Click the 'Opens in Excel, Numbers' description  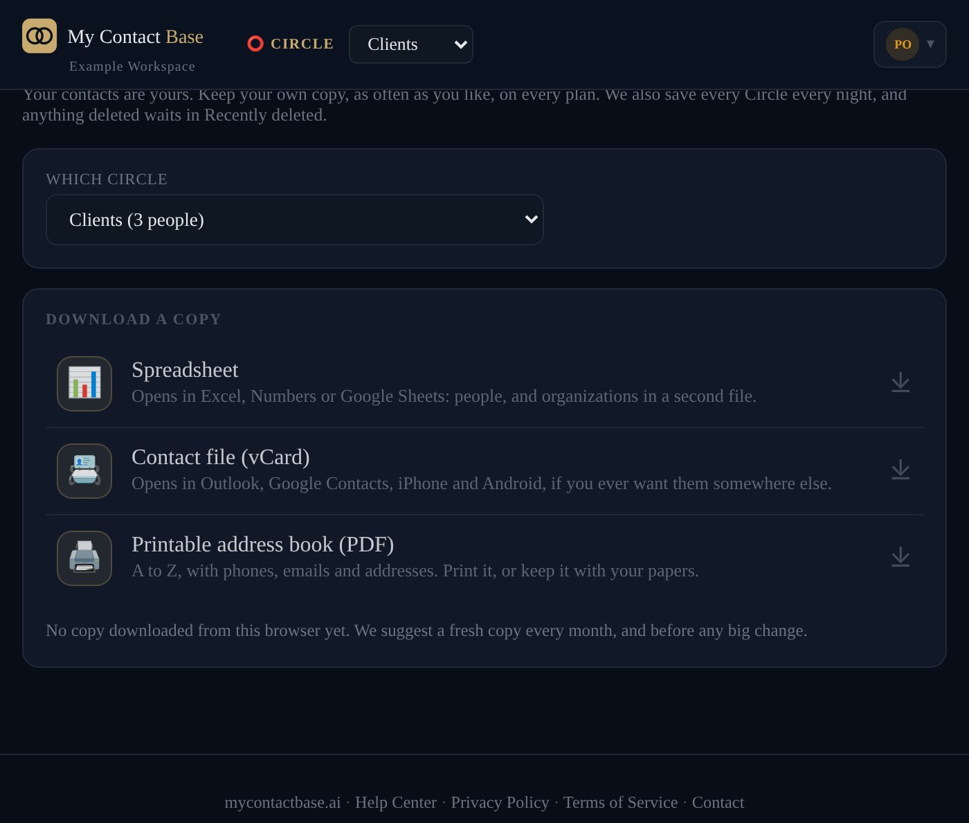[444, 396]
